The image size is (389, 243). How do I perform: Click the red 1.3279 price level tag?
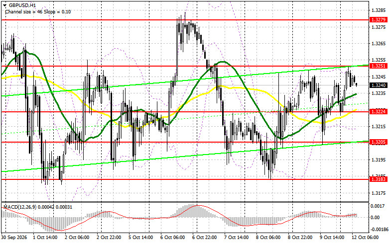379,19
